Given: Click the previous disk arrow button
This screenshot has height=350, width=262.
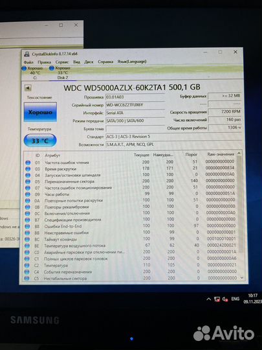Looking at the screenshot, I should click(x=28, y=88).
